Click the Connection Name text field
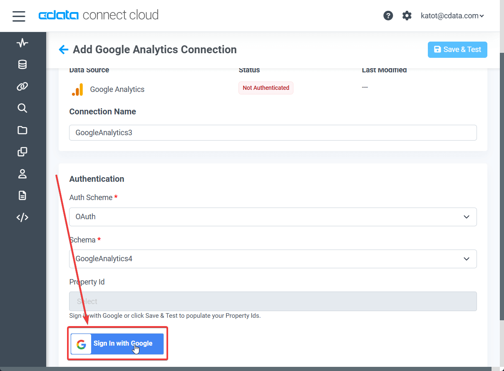This screenshot has height=371, width=504. point(273,133)
